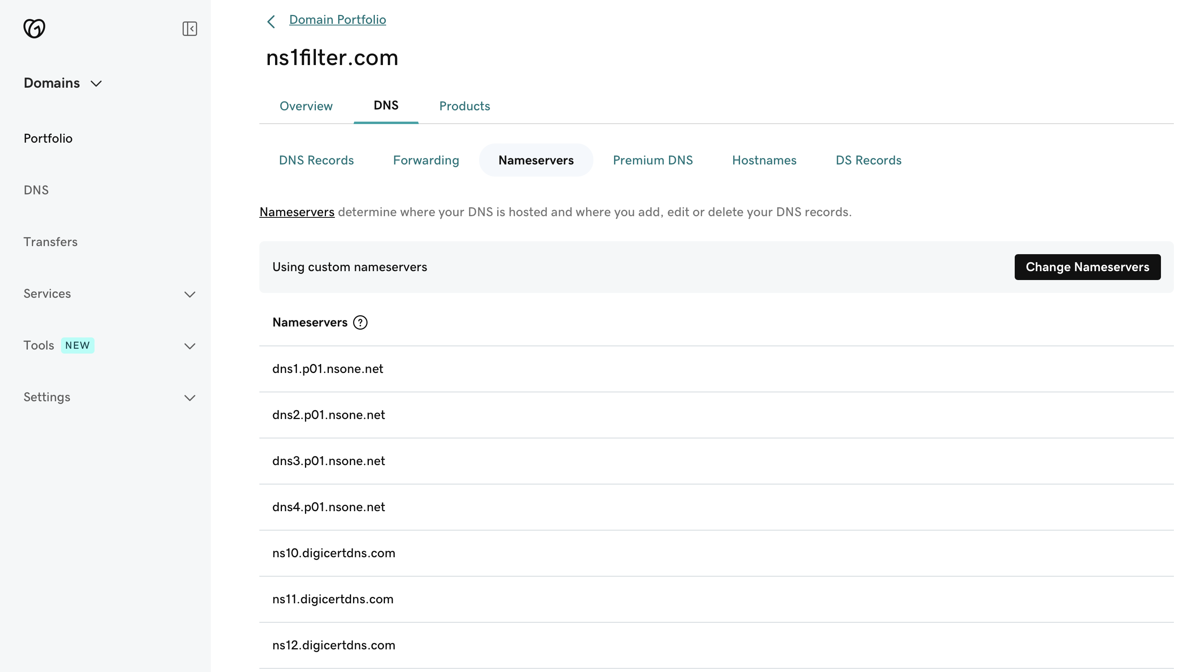Expand the Settings section chevron
Screen dimensions: 1186x672
pyautogui.click(x=189, y=398)
